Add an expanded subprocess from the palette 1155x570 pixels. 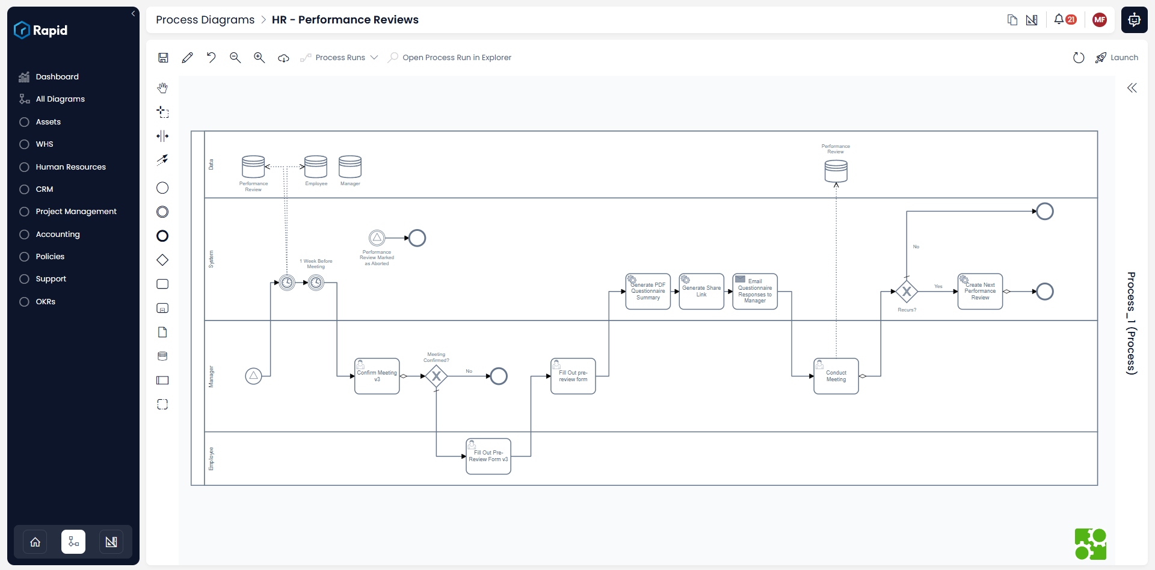click(x=162, y=308)
